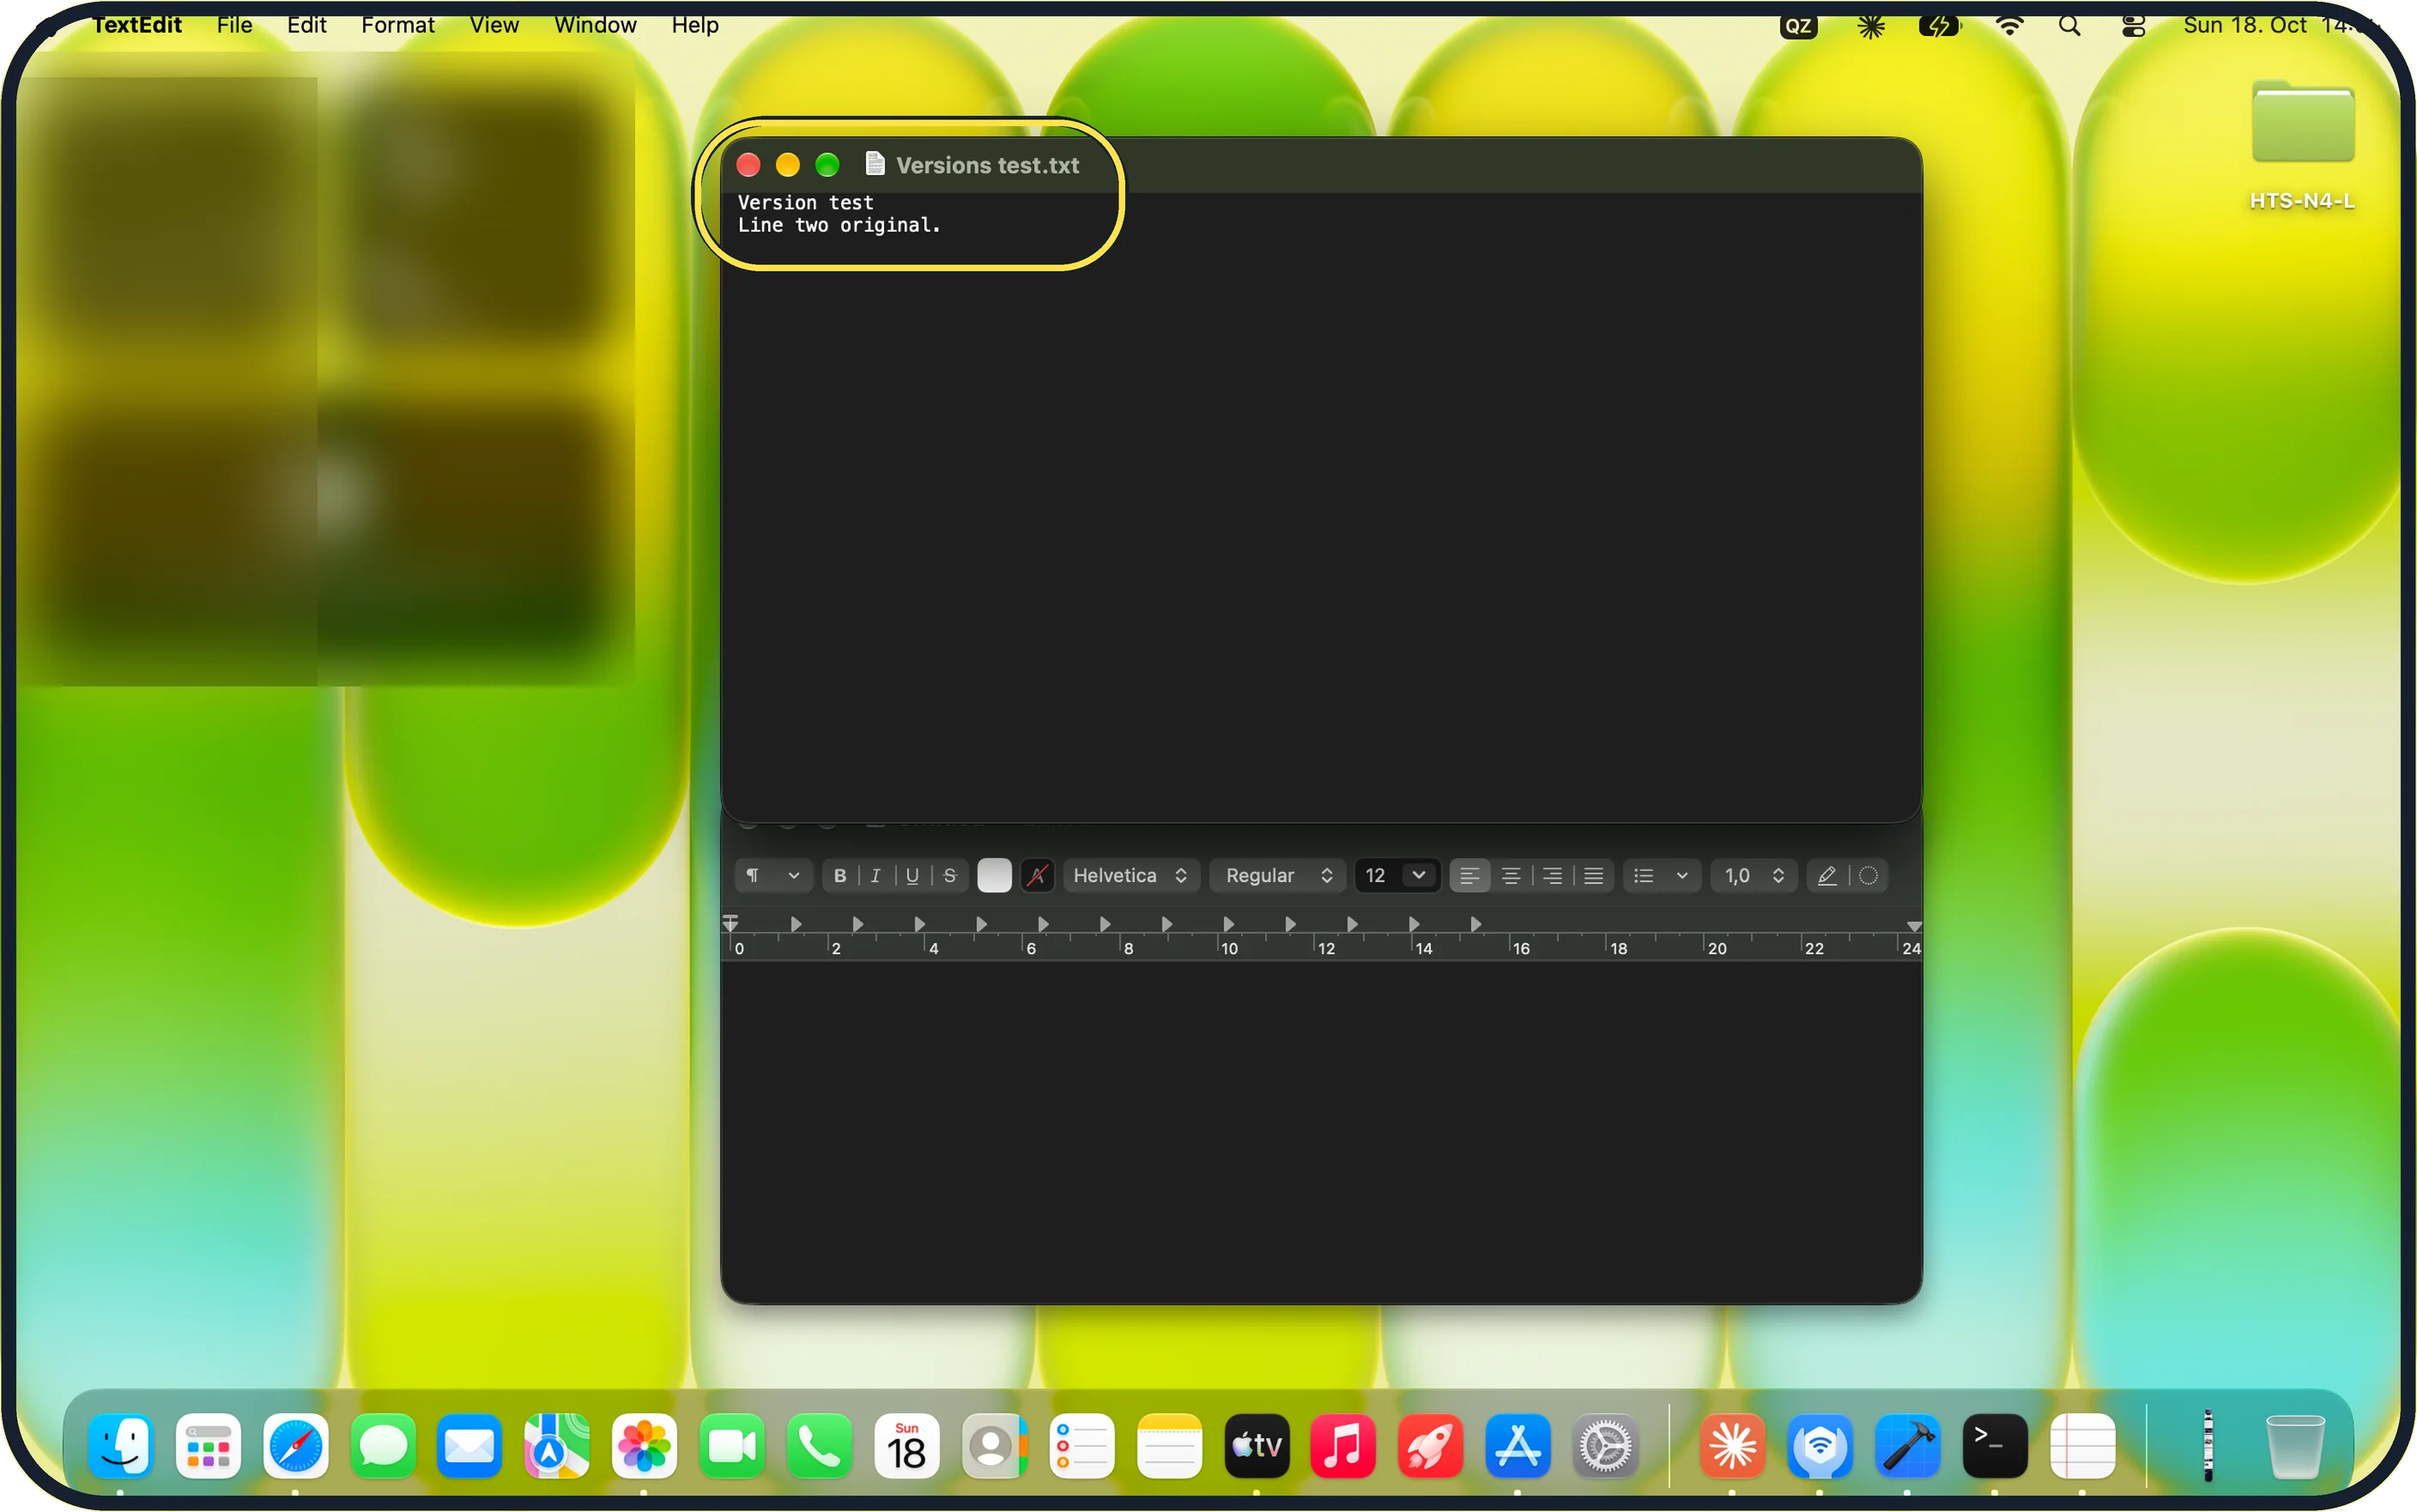This screenshot has height=1512, width=2417.
Task: Open Control Center in menu bar
Action: click(2134, 26)
